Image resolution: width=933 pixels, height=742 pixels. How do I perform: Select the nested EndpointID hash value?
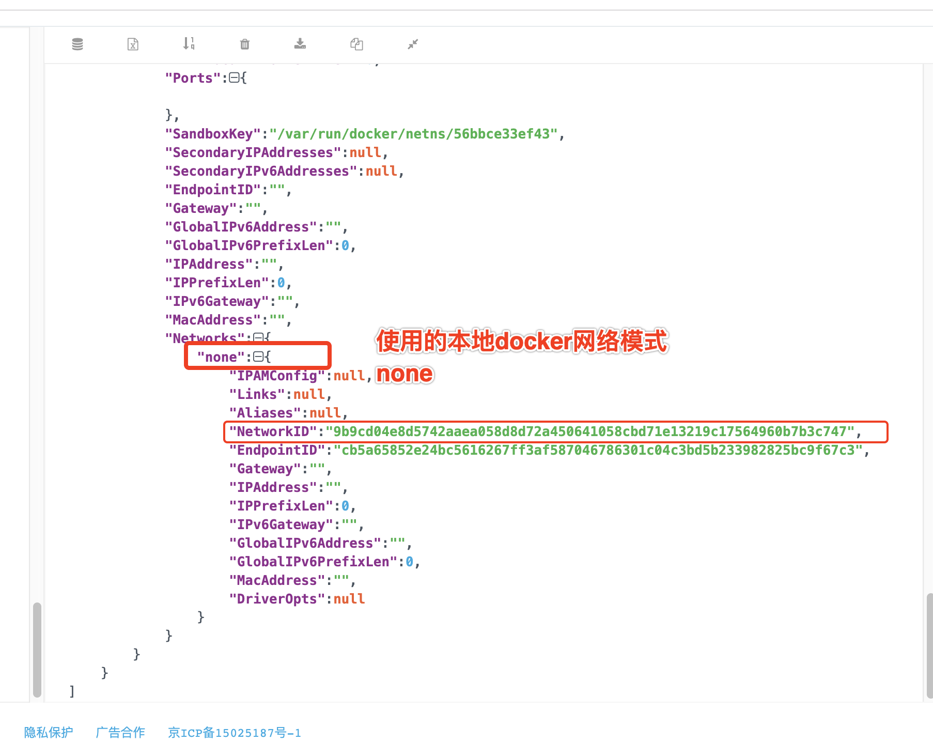[x=598, y=450]
